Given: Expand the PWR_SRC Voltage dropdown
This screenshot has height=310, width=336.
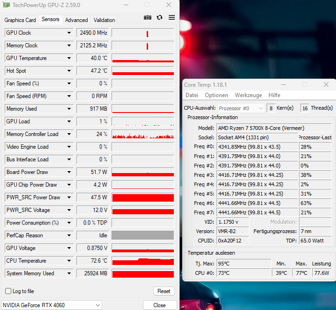Looking at the screenshot, I should pos(69,210).
